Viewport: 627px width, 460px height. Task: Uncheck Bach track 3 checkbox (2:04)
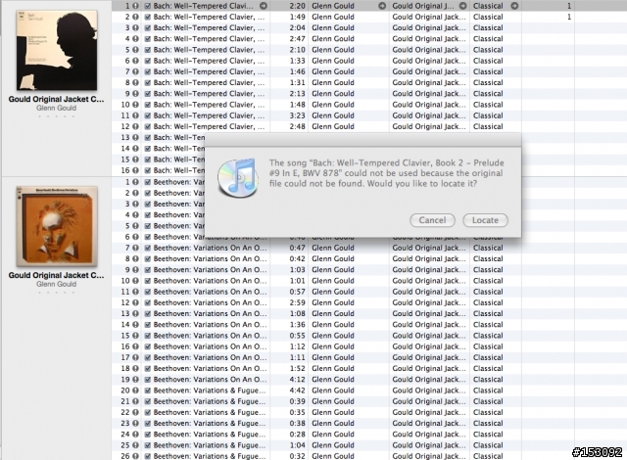coord(148,28)
